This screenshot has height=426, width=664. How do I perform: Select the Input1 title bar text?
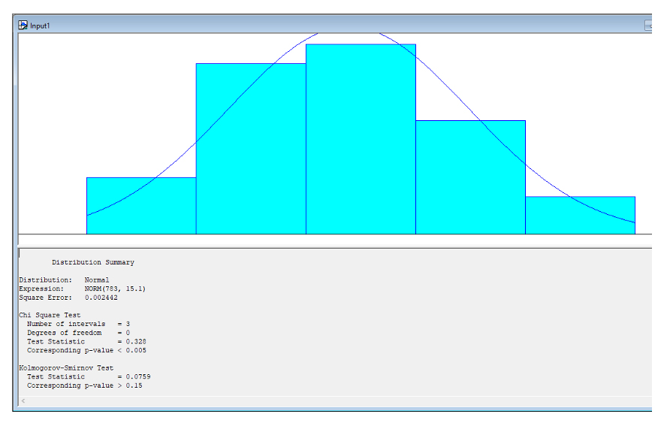point(40,26)
